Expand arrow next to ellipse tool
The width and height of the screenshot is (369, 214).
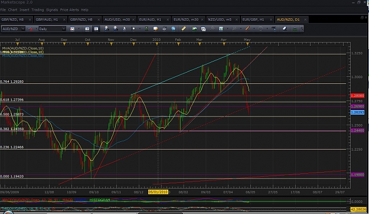pyautogui.click(x=267, y=29)
